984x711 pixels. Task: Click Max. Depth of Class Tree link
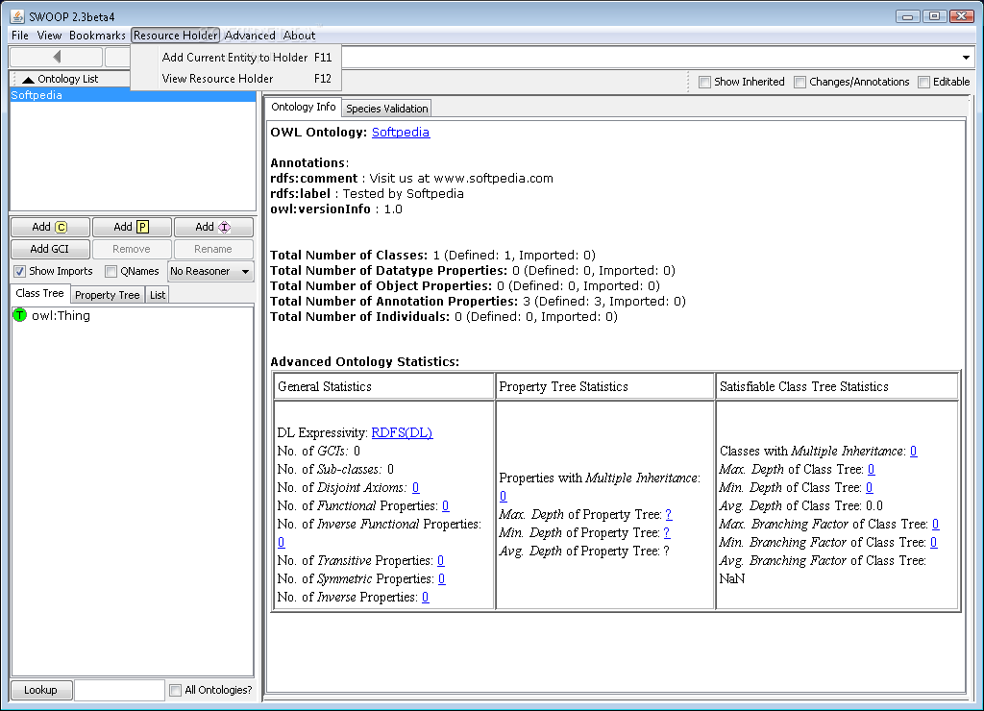pyautogui.click(x=871, y=470)
